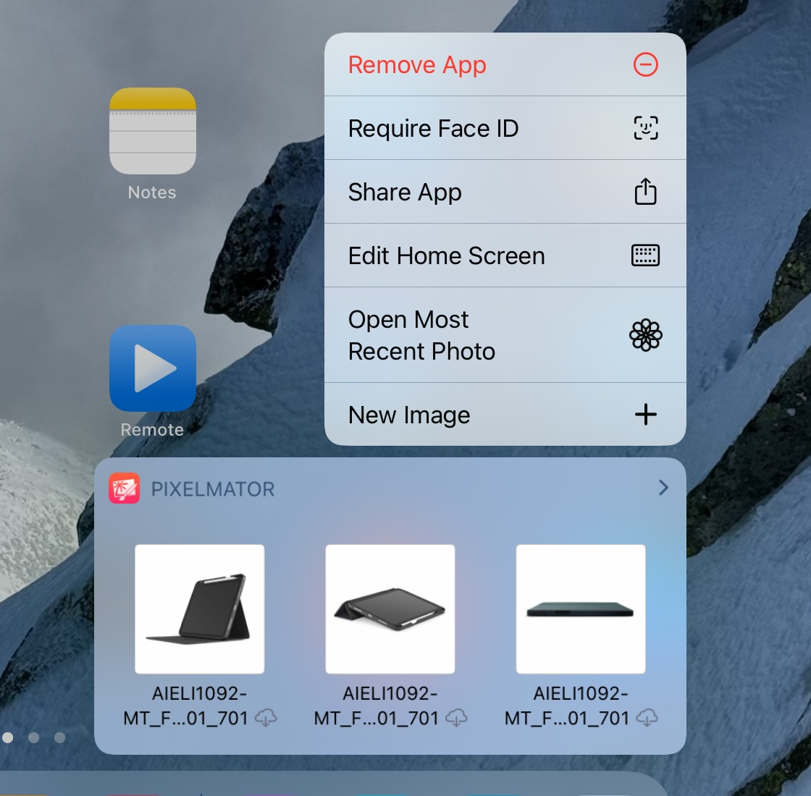This screenshot has width=811, height=796.
Task: Tap the first page indicator dot
Action: point(7,737)
